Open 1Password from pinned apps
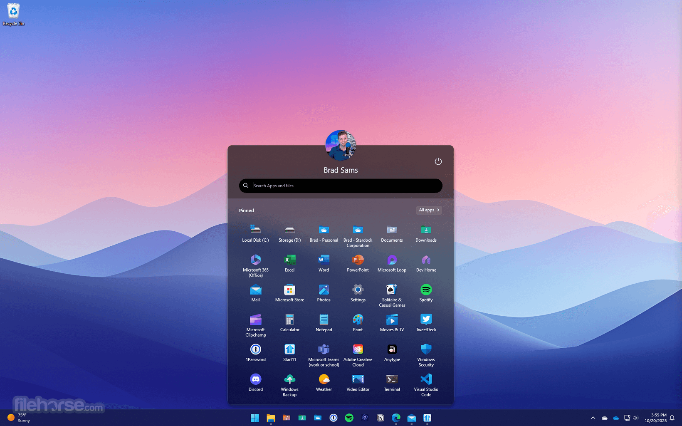The image size is (682, 426). pos(255,353)
